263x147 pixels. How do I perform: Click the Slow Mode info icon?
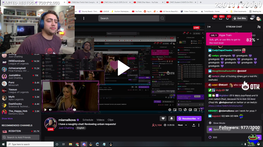(210, 123)
